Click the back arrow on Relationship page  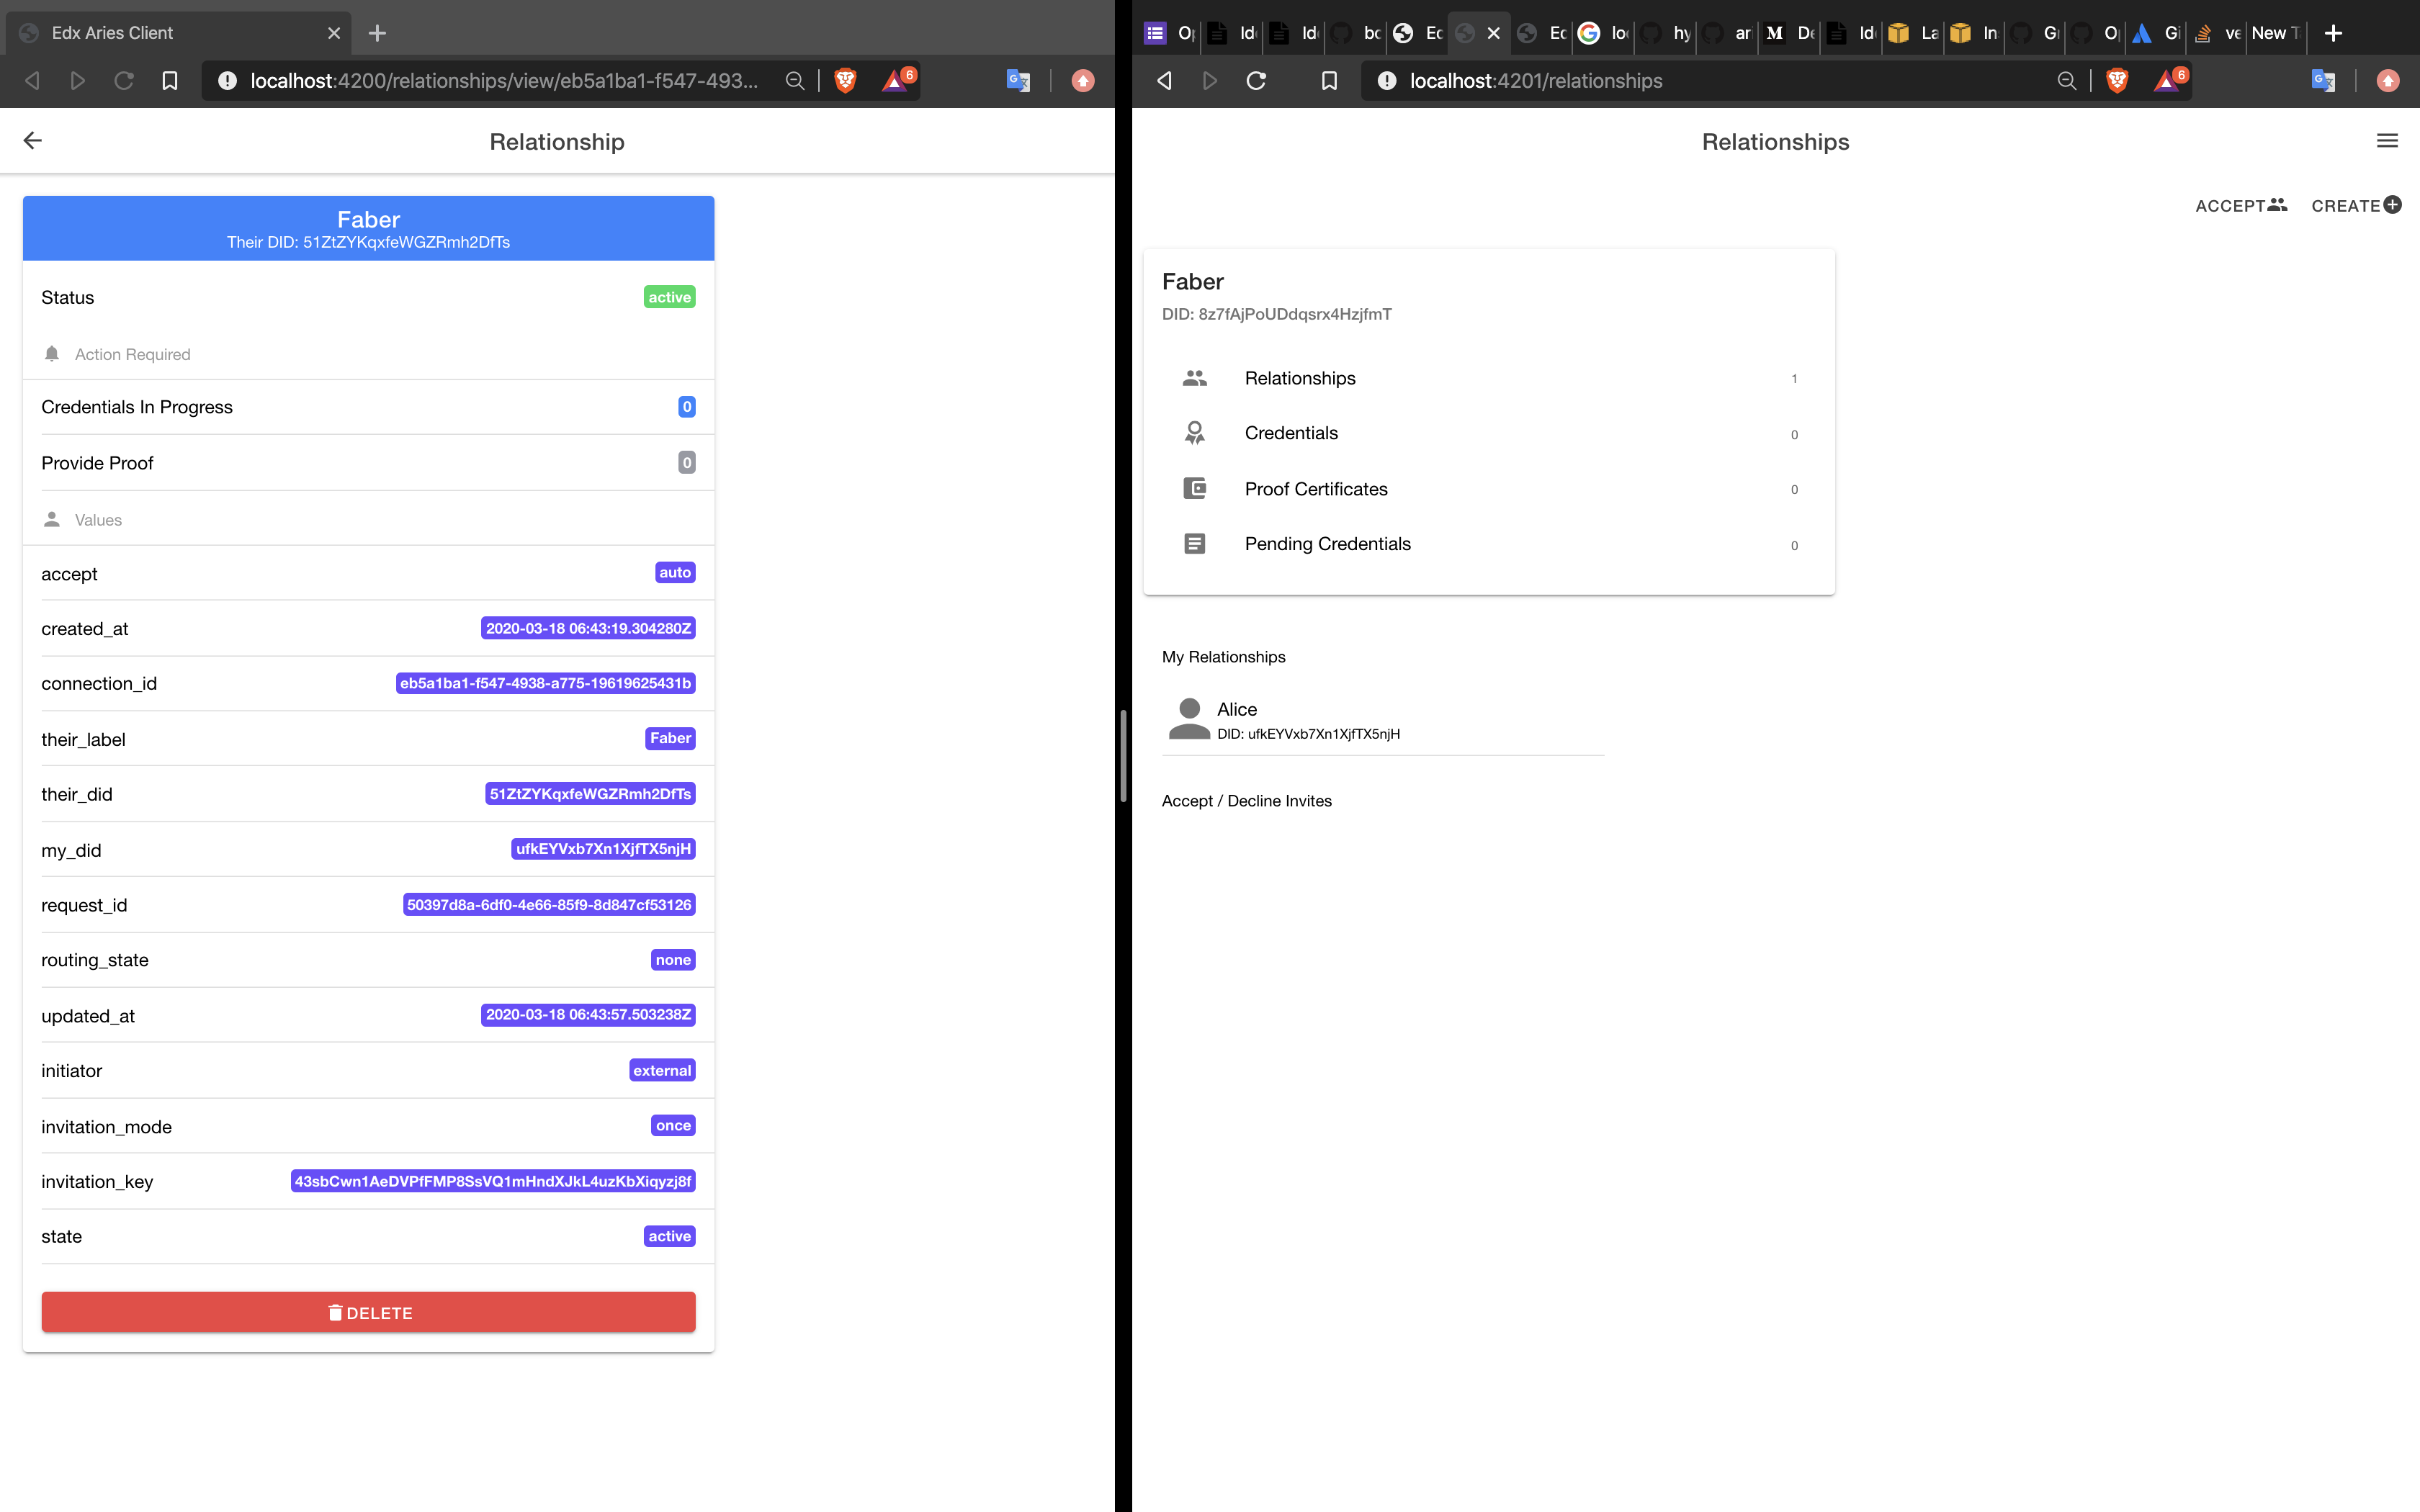[33, 141]
